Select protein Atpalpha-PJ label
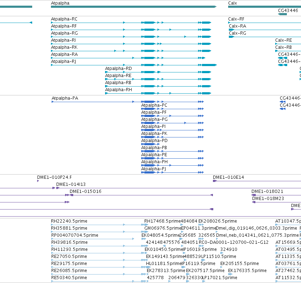Image resolution: width=301 pixels, height=283 pixels. 154,169
